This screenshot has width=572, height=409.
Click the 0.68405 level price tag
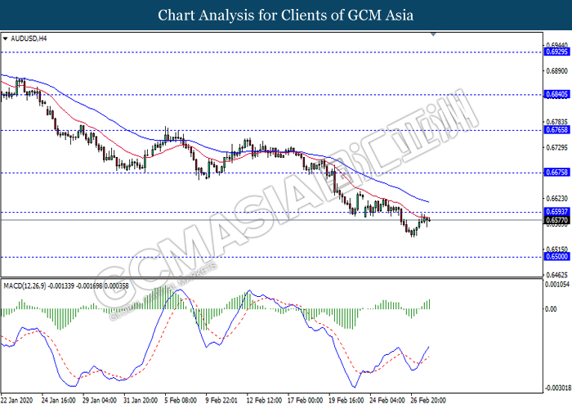click(x=556, y=94)
